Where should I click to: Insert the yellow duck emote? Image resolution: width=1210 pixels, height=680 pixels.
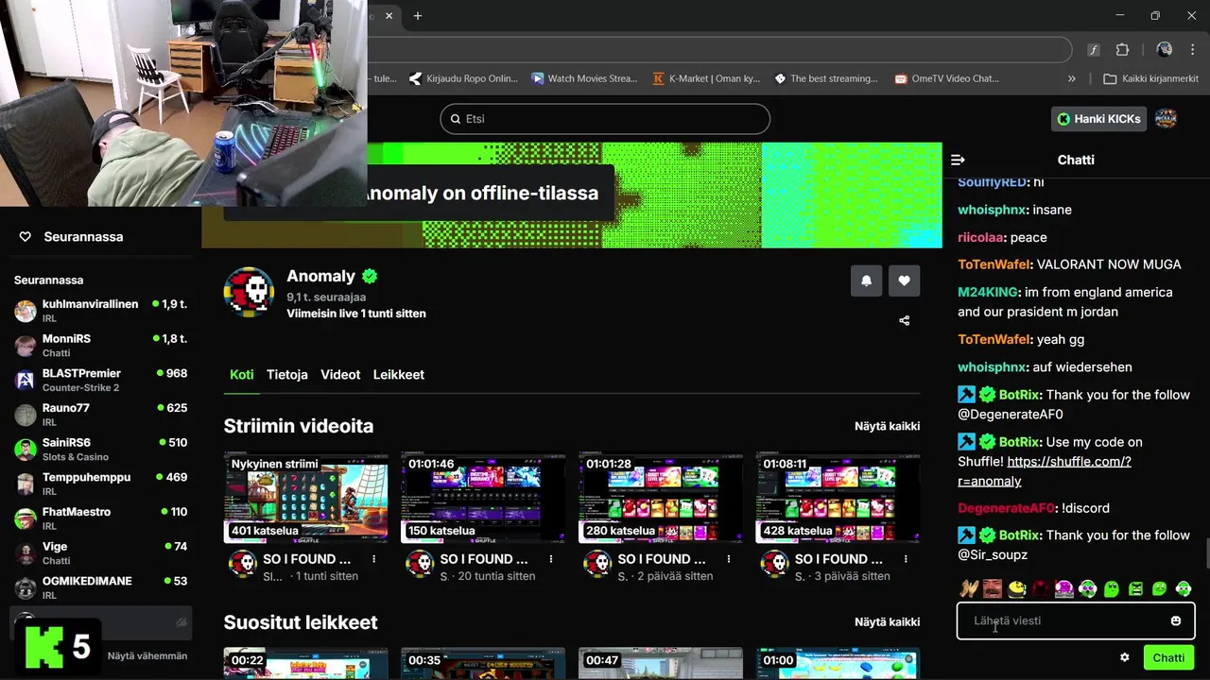click(x=1016, y=588)
